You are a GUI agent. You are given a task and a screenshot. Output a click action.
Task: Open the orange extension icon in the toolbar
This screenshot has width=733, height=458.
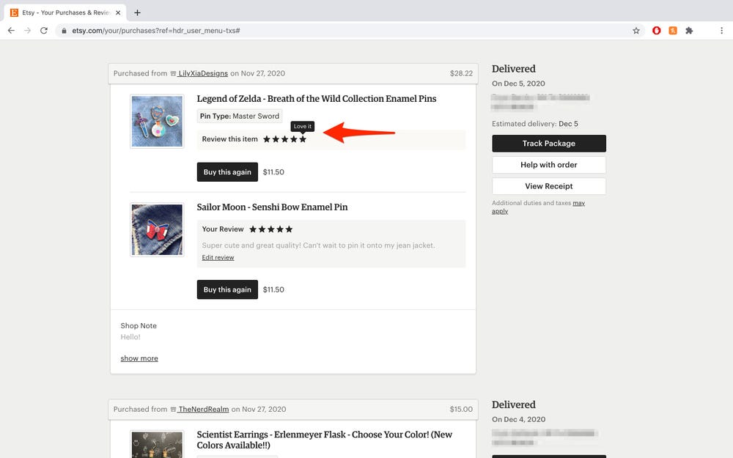tap(673, 30)
